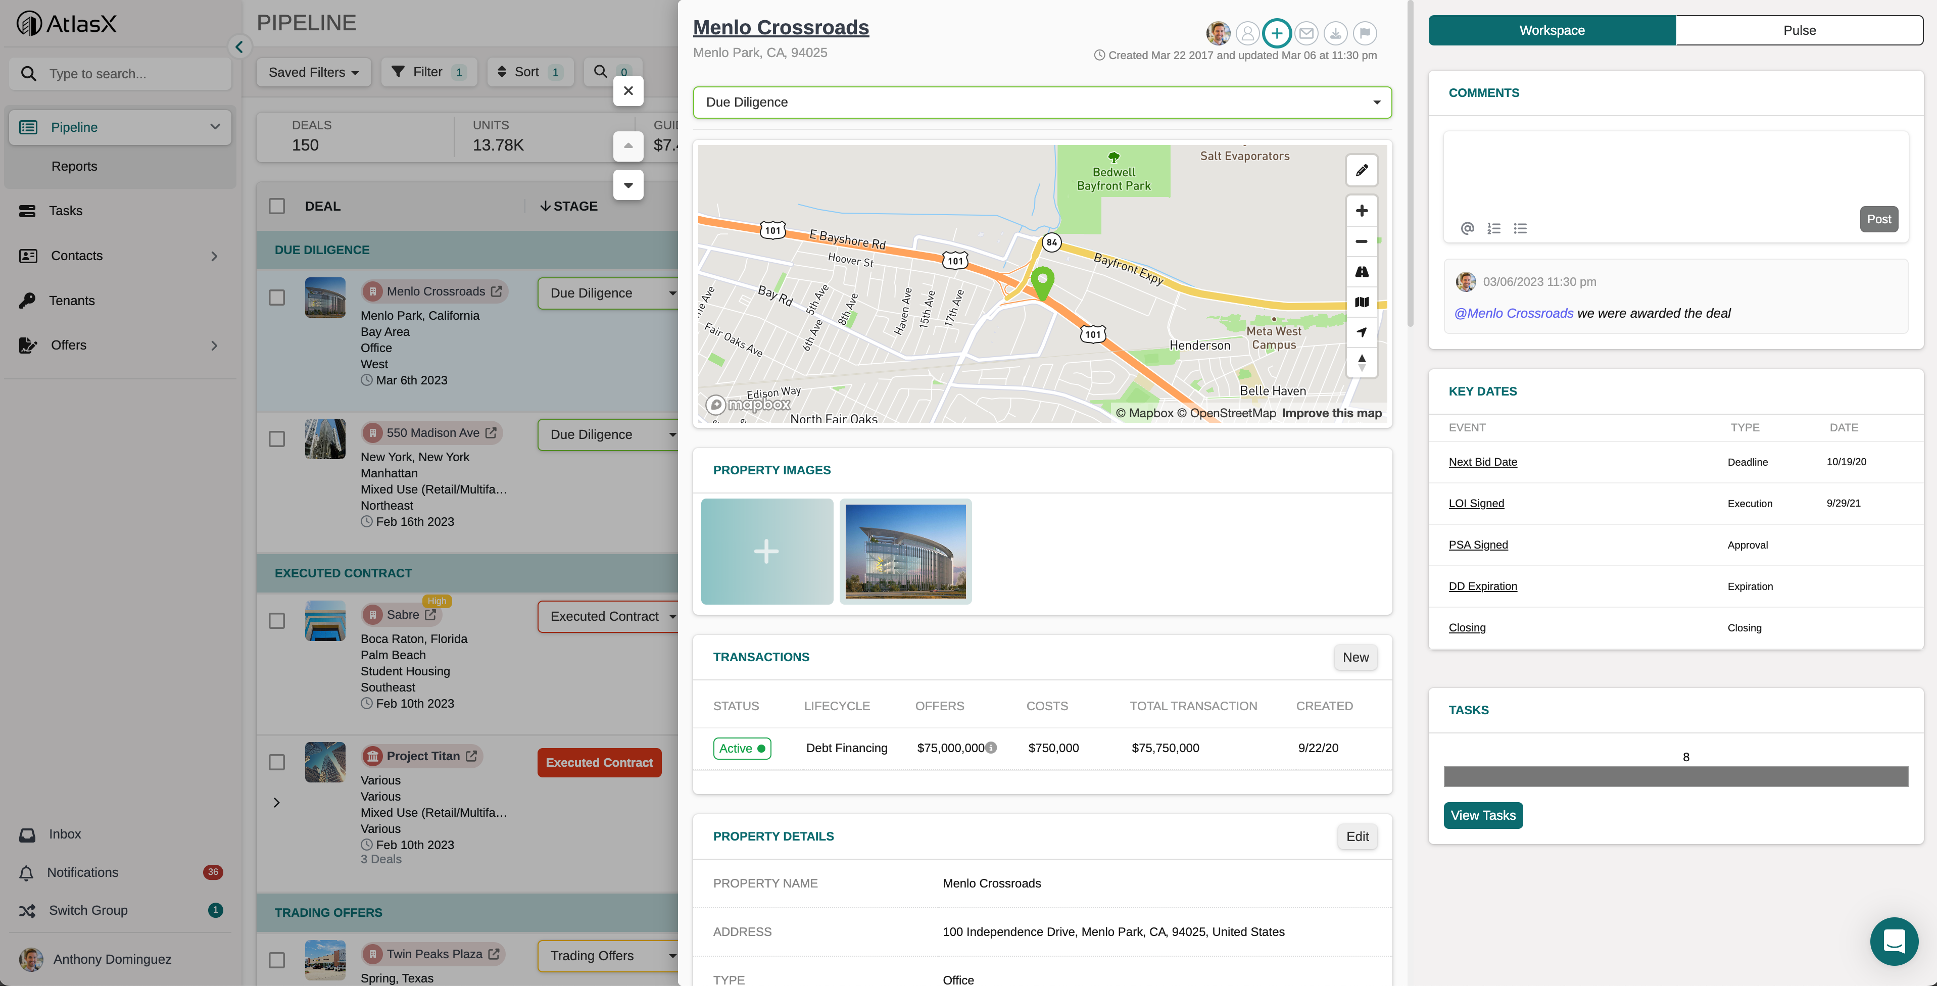Collapse the left sidebar arrow
Screen dimensions: 1937x986
coord(239,46)
